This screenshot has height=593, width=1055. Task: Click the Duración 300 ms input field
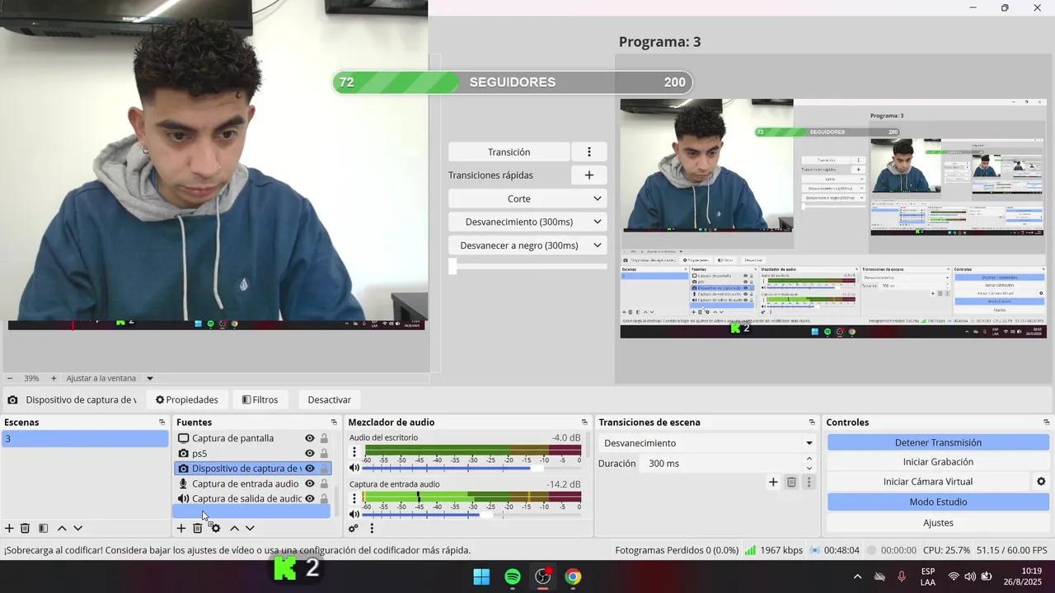coord(721,464)
